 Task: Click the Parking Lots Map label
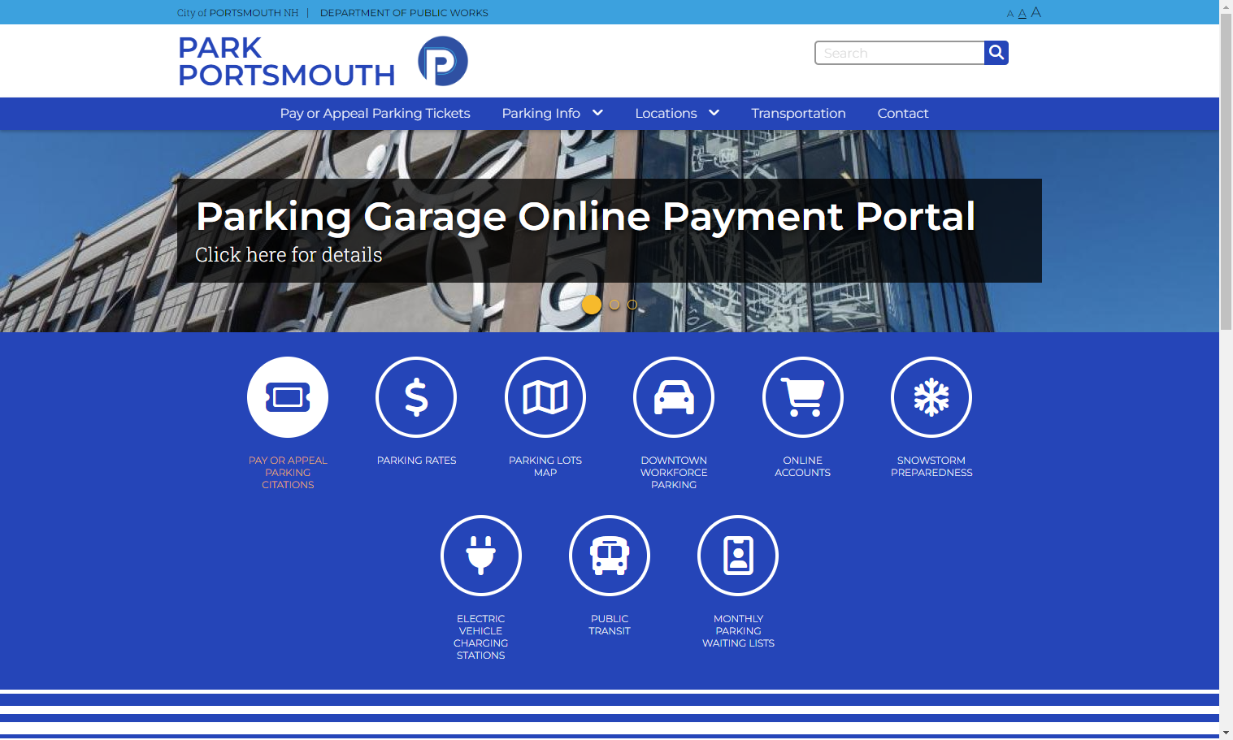(x=545, y=466)
